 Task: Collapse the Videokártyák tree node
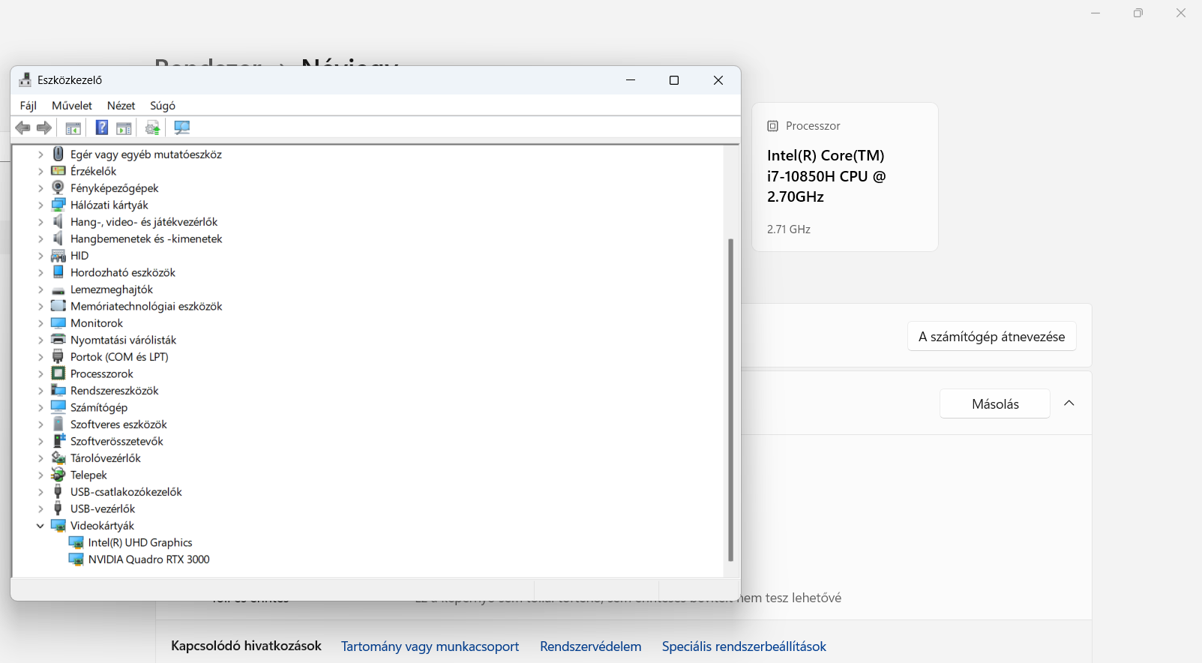(40, 526)
